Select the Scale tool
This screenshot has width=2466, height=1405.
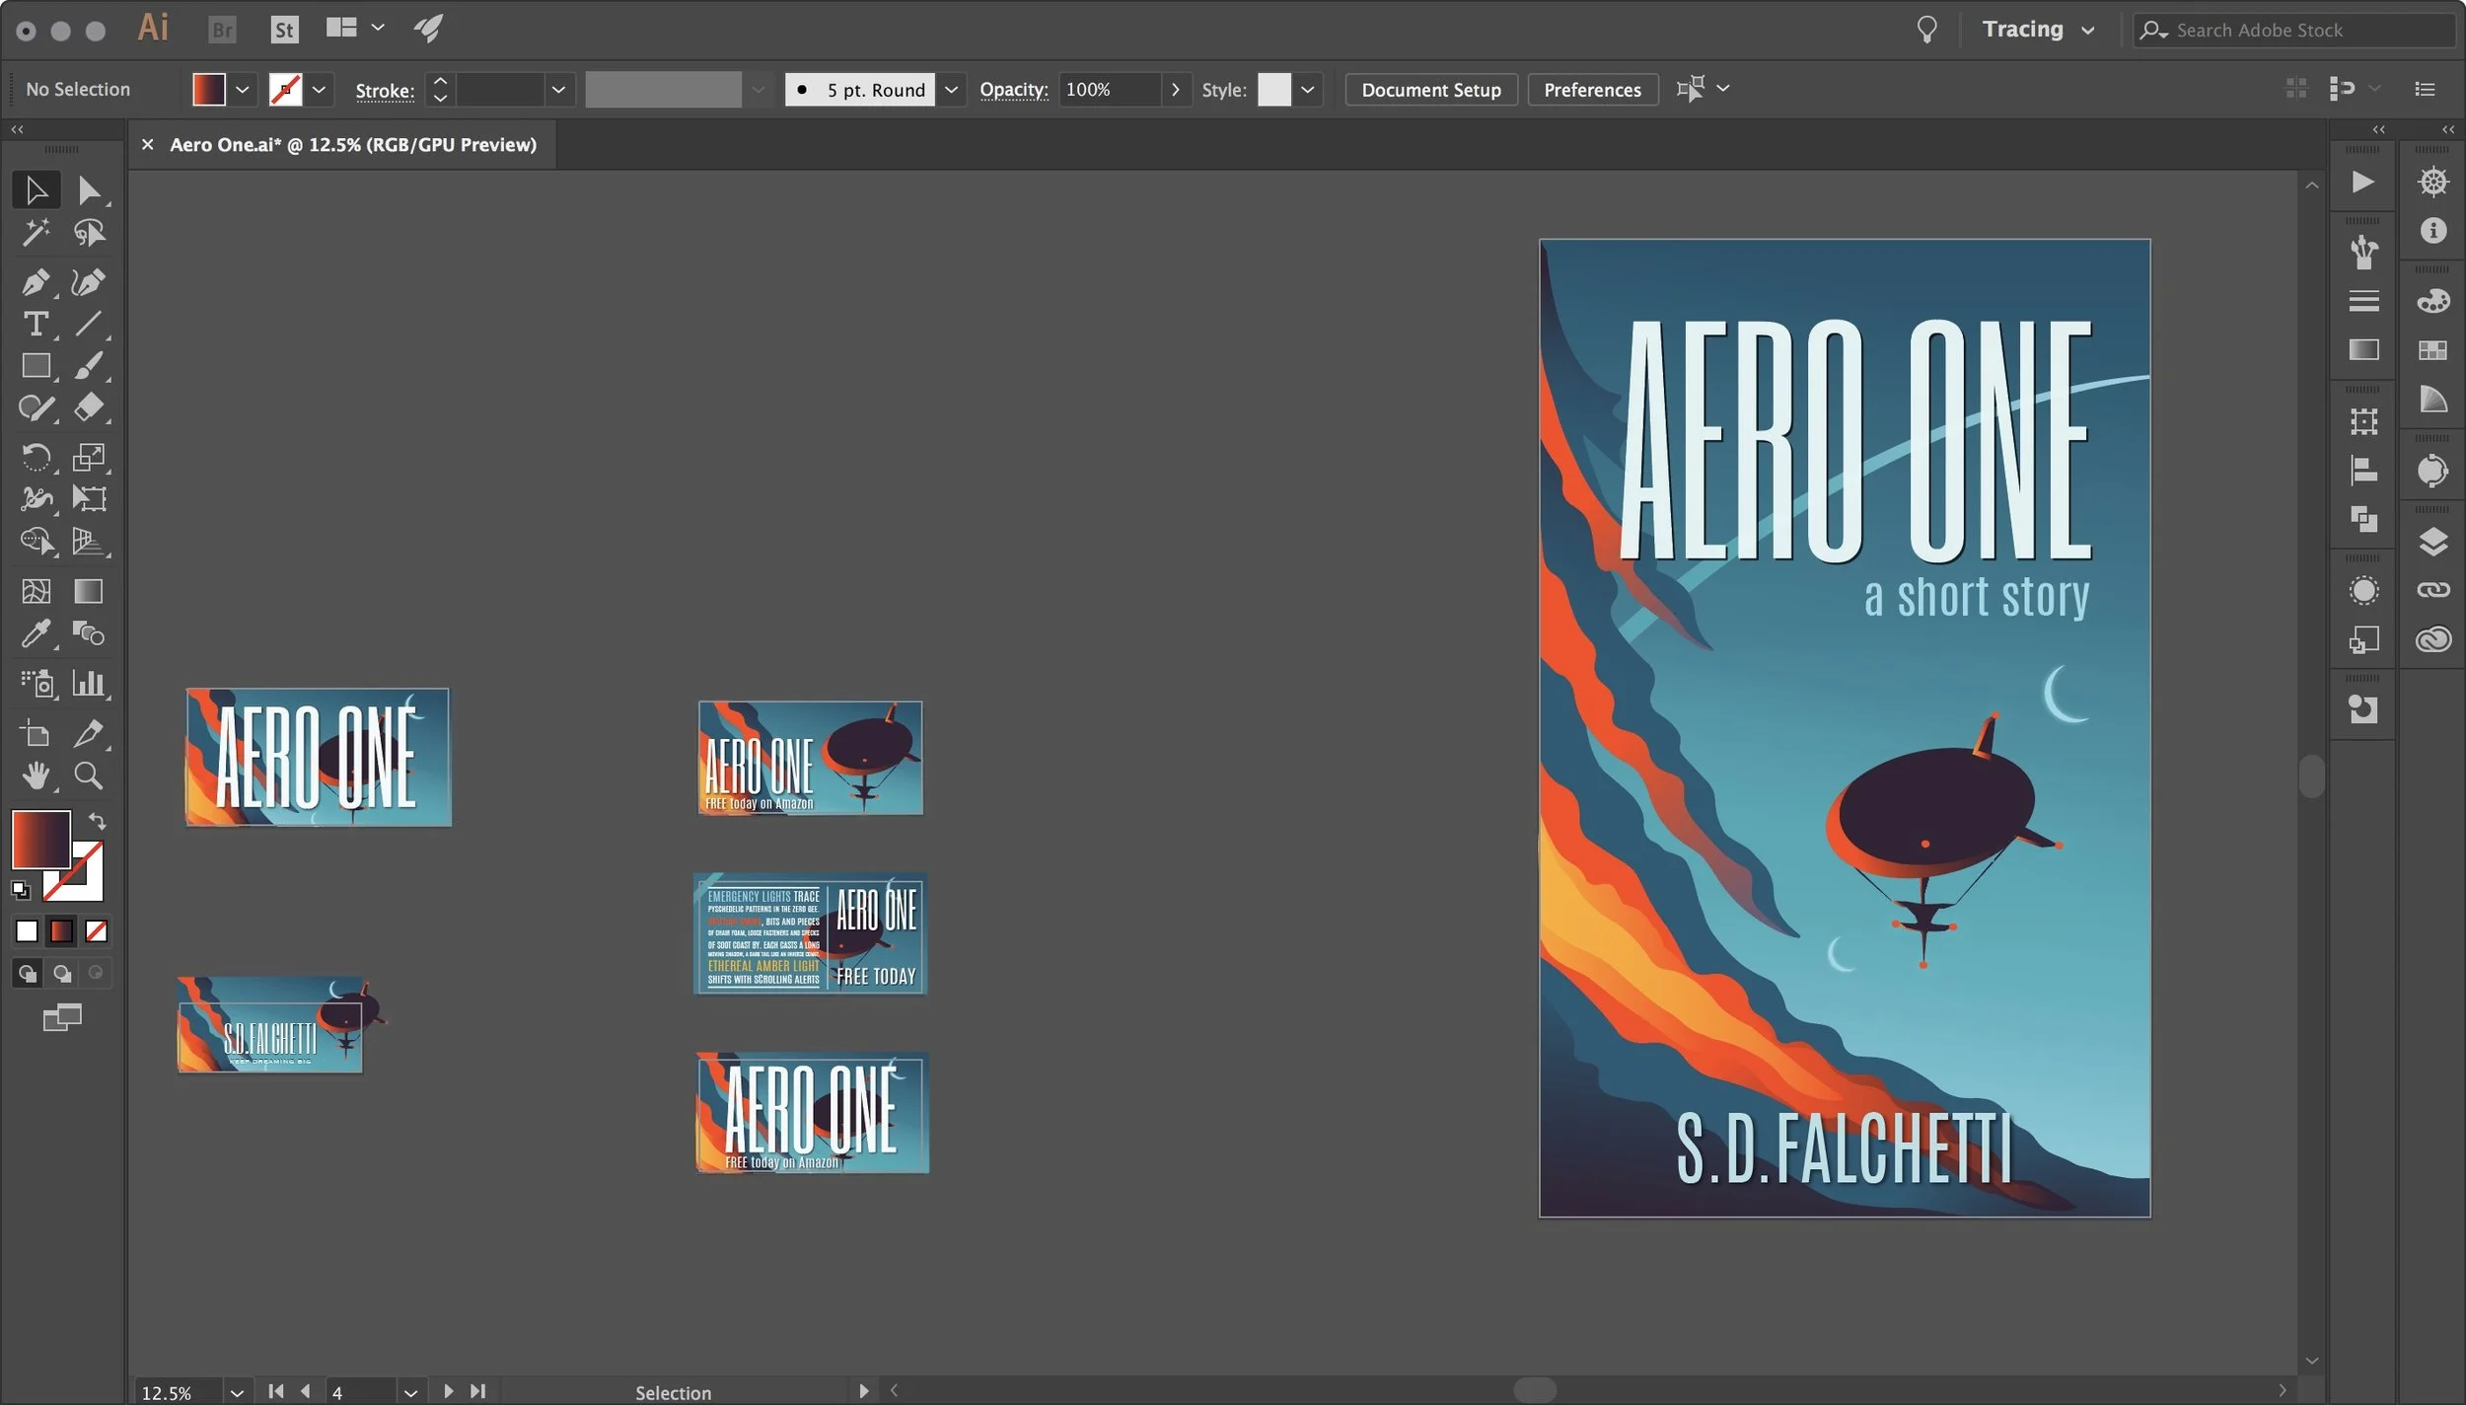pos(88,457)
